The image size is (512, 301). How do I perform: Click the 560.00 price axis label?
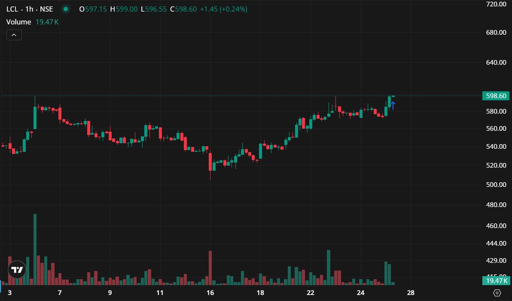pyautogui.click(x=496, y=129)
